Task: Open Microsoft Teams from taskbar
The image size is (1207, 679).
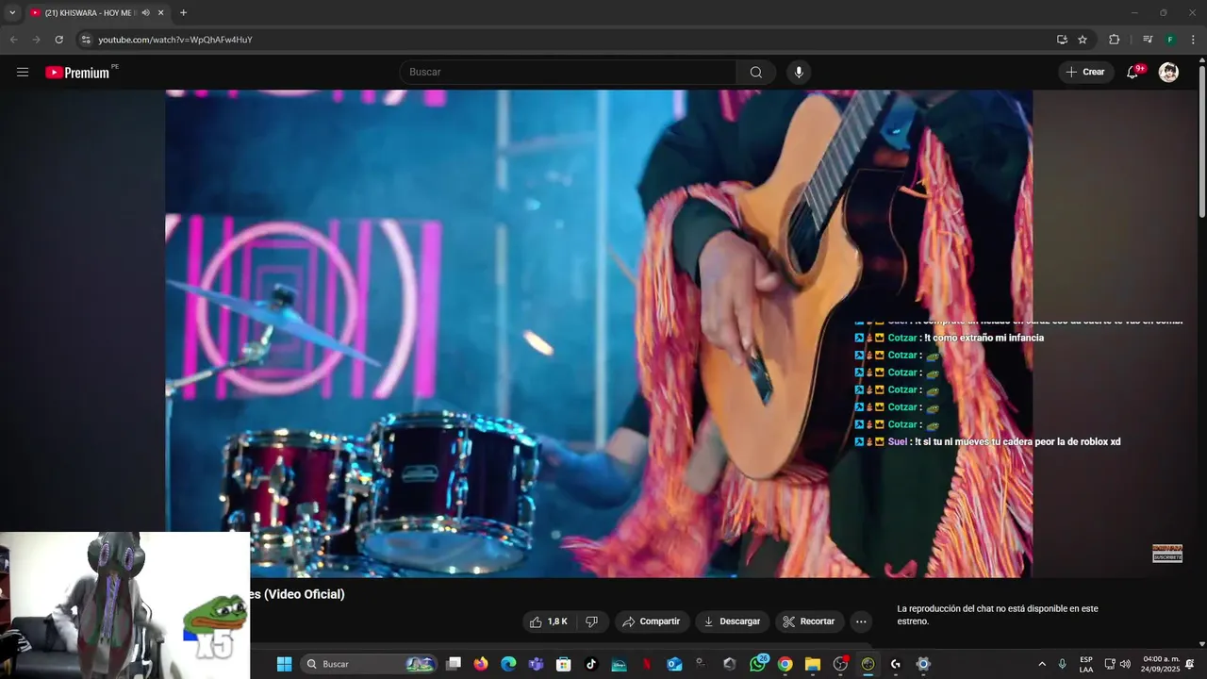Action: coord(536,664)
